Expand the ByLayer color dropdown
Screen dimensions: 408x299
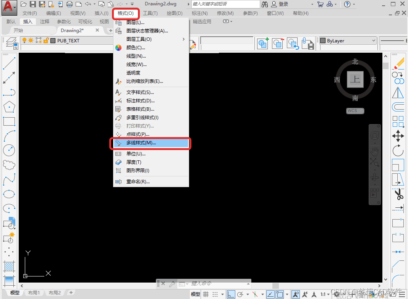pyautogui.click(x=374, y=40)
